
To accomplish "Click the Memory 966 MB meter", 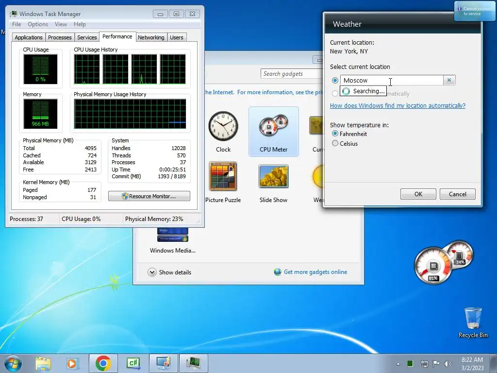I will (x=40, y=114).
